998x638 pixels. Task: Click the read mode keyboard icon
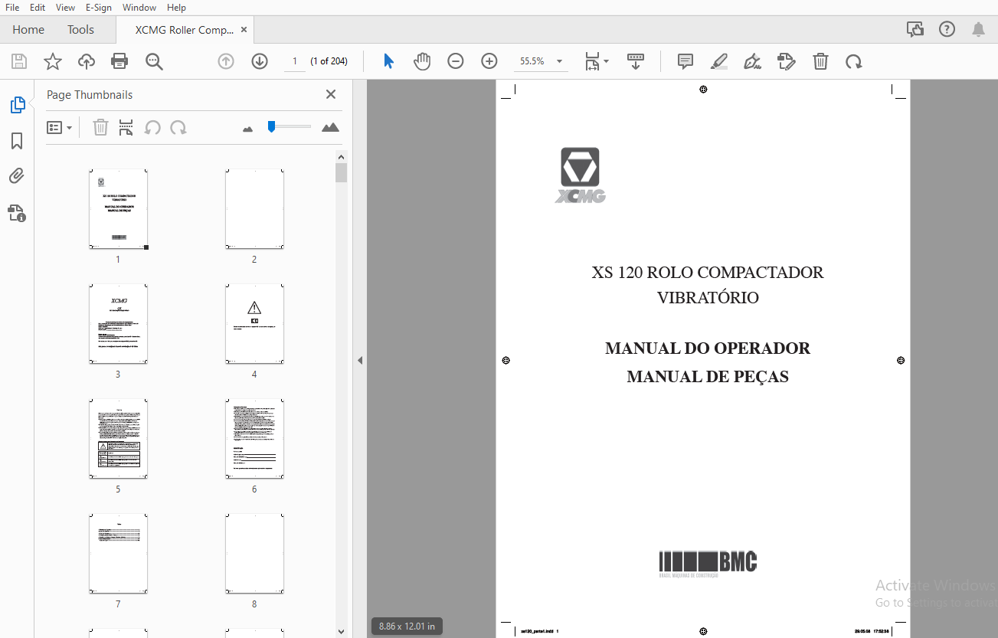(635, 61)
